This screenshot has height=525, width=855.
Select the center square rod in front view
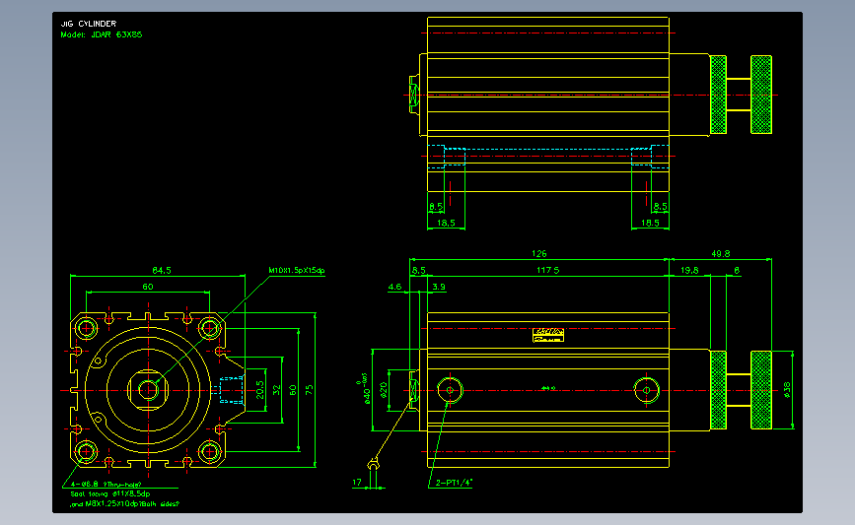point(148,390)
